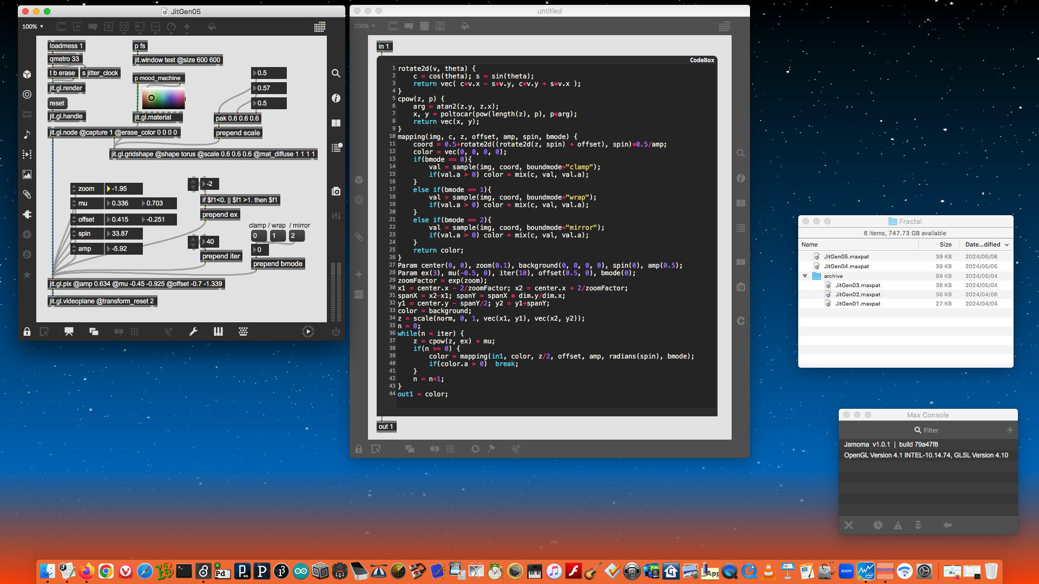This screenshot has height=584, width=1039.
Task: Enable presentation mode in JitGen05 bottom toolbar
Action: (x=69, y=331)
